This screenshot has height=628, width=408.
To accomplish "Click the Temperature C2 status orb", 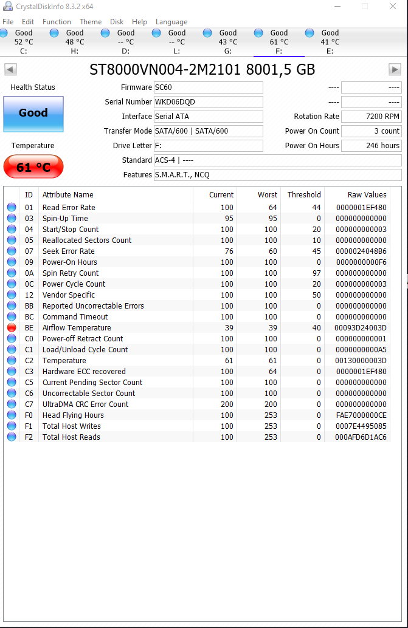I will tap(12, 360).
